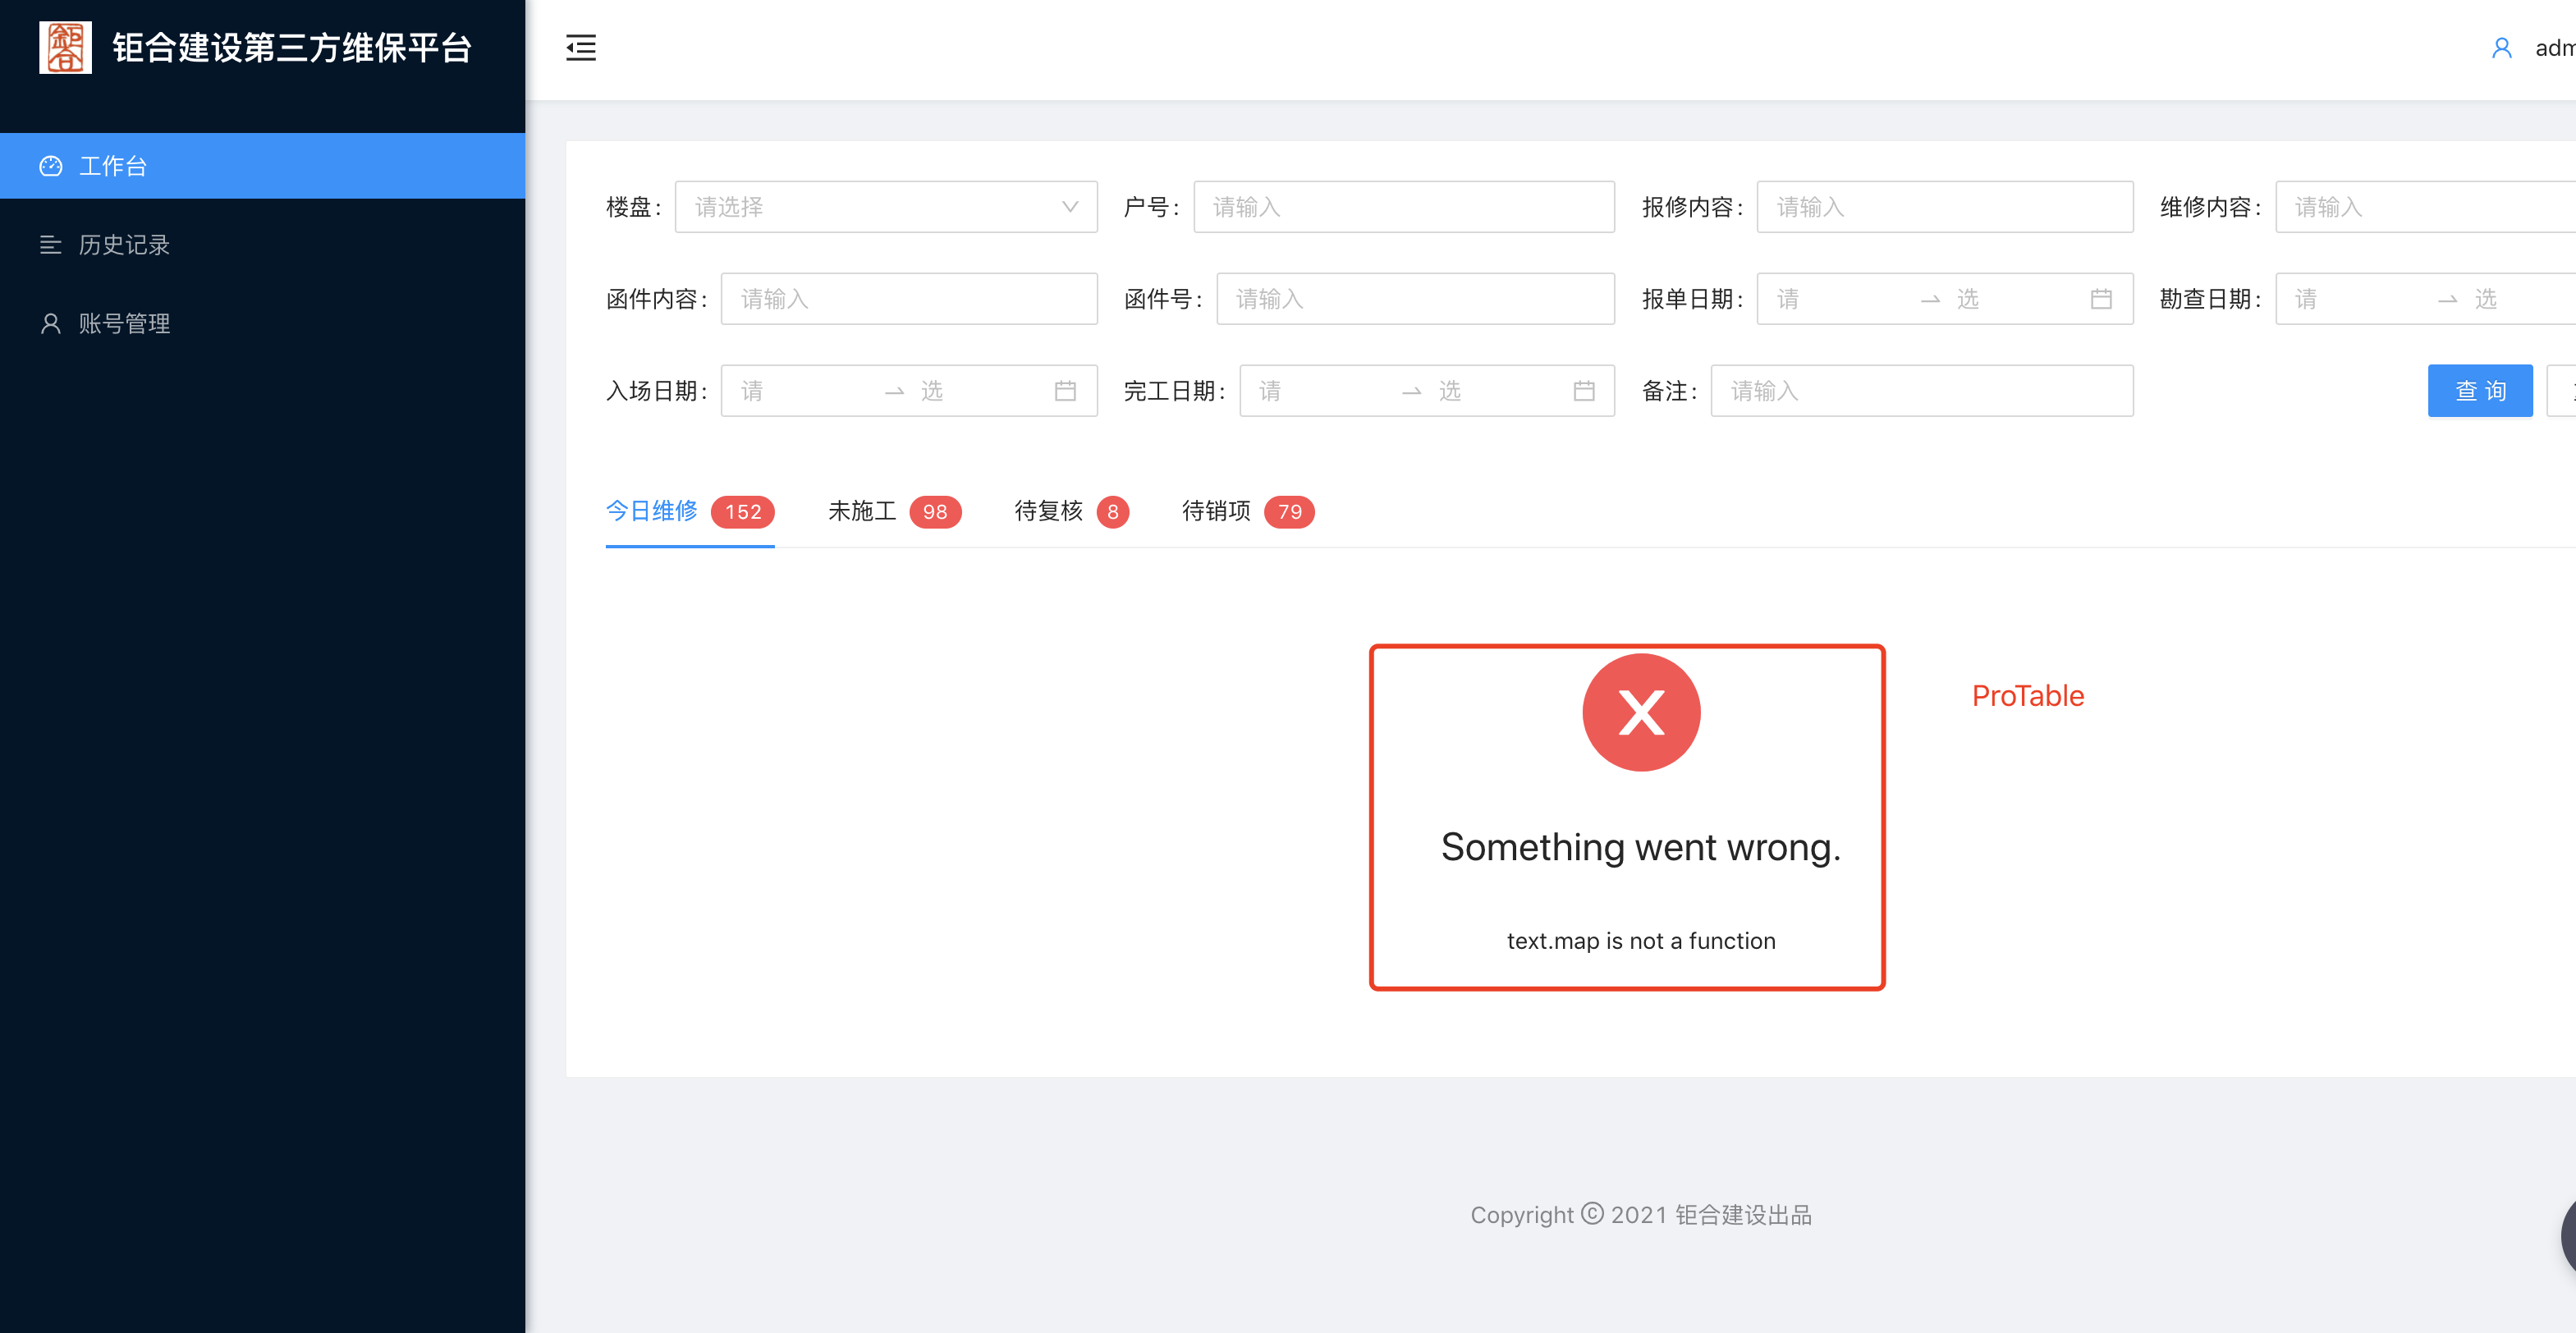Select the 今日维修 tab

(x=651, y=511)
